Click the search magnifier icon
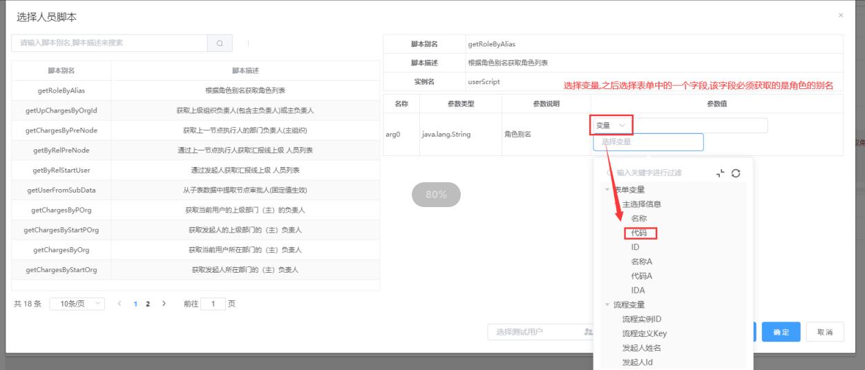The image size is (865, 370). (x=220, y=43)
